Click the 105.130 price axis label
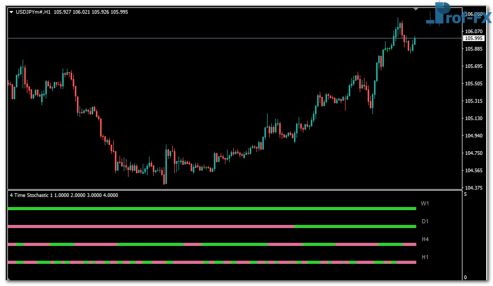Screen dimensions: 493x286 pos(474,119)
